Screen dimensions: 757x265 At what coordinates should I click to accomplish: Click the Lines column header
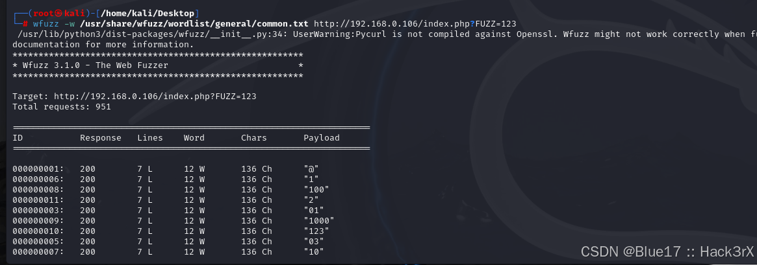click(x=150, y=138)
